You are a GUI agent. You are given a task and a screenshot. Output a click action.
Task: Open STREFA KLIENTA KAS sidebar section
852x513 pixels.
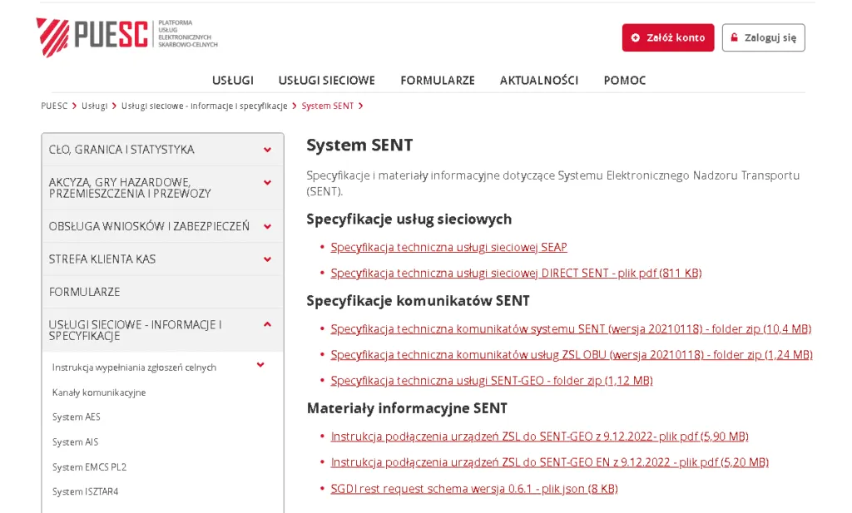click(162, 259)
